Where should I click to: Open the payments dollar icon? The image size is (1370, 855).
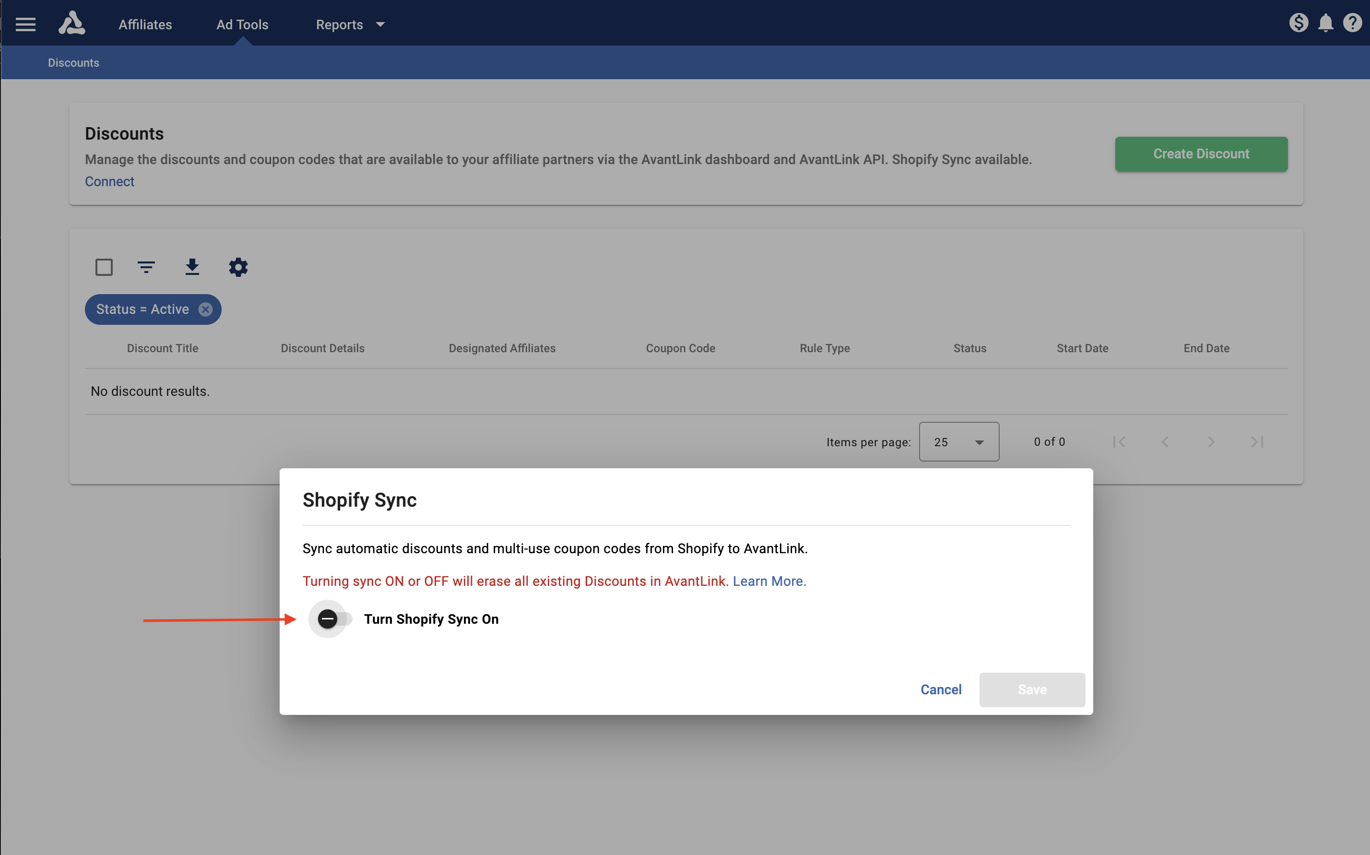1298,23
